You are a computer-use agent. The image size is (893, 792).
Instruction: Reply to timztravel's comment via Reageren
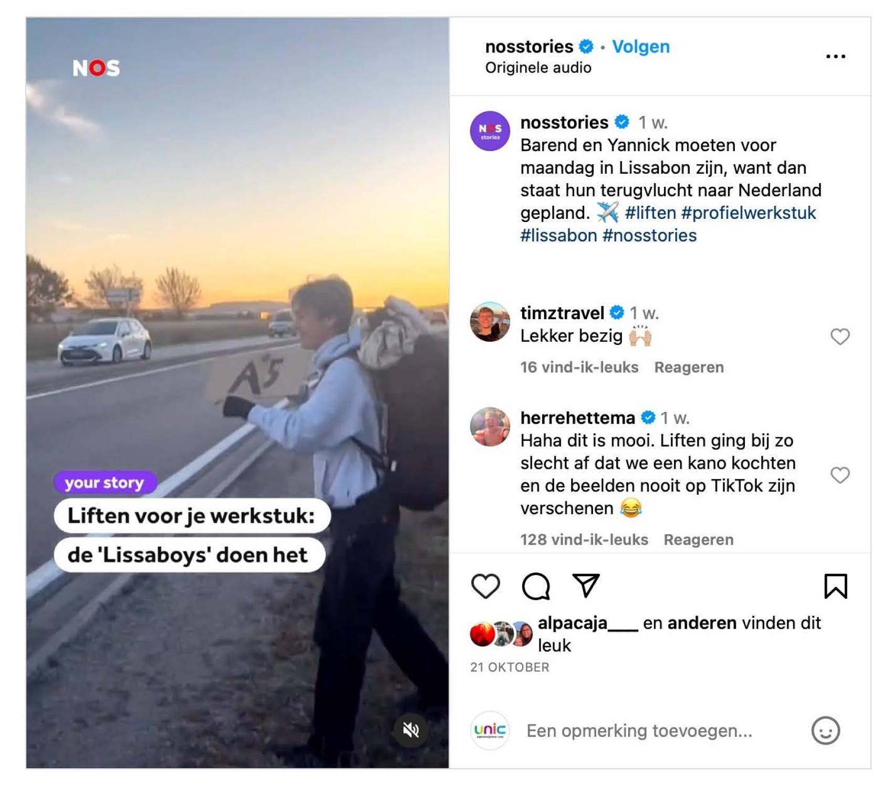[689, 367]
